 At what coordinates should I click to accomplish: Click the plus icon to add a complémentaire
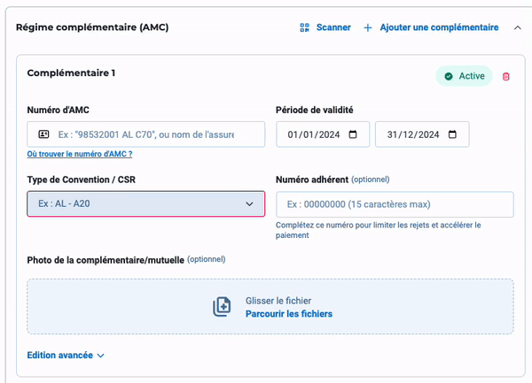pos(368,27)
